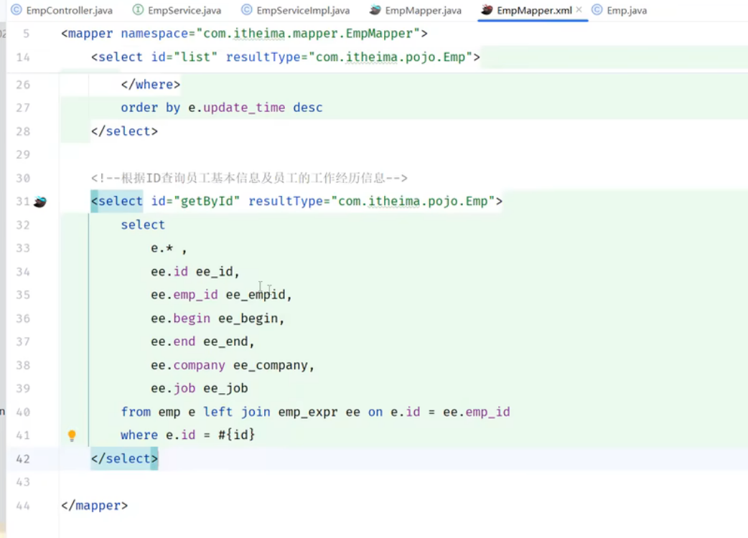
Task: Close the EmpMapper.xml tab
Action: (x=579, y=9)
